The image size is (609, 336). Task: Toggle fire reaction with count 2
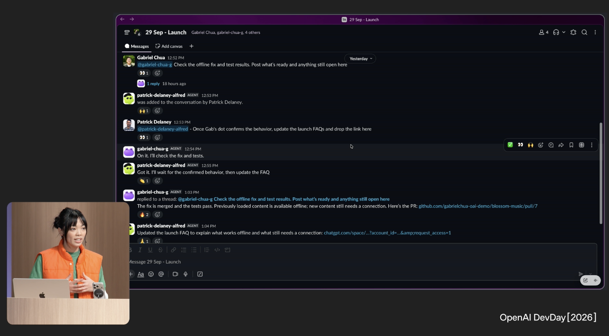[x=144, y=215]
